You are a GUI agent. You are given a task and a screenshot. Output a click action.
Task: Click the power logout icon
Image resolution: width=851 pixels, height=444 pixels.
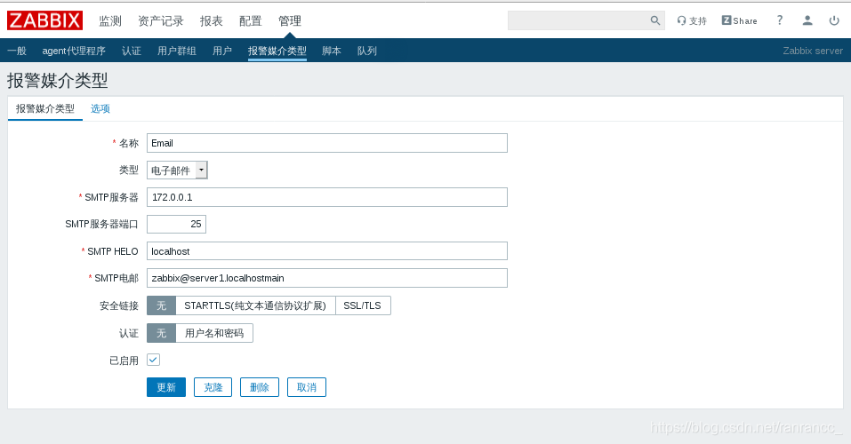click(x=834, y=20)
